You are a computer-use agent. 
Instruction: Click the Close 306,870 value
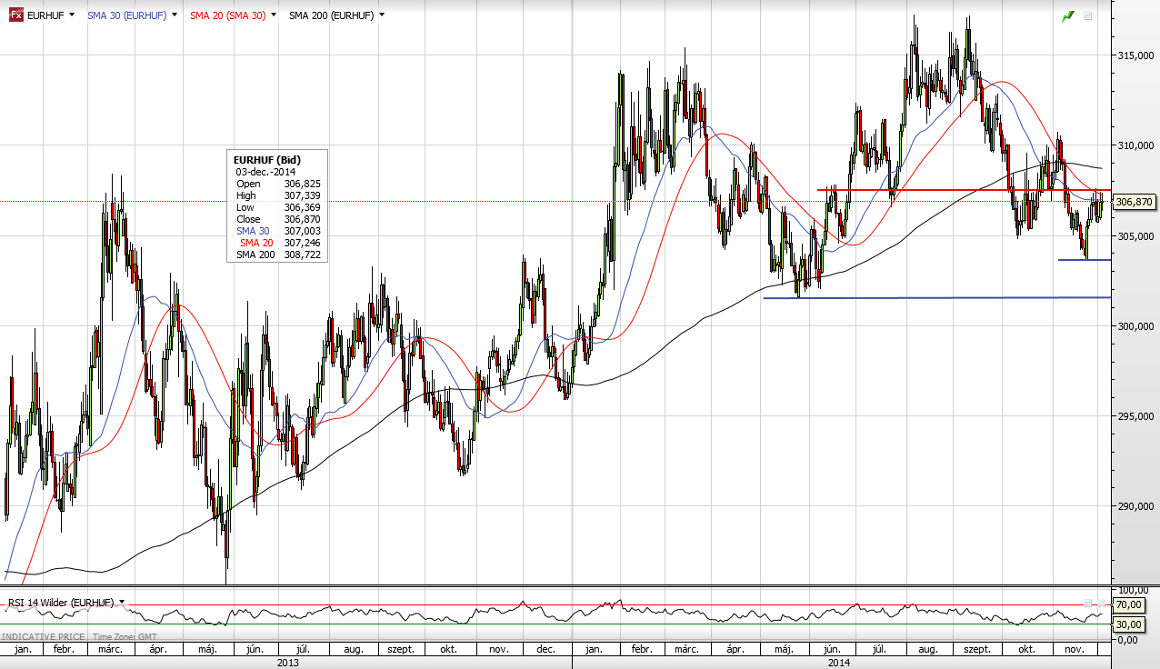[x=302, y=219]
